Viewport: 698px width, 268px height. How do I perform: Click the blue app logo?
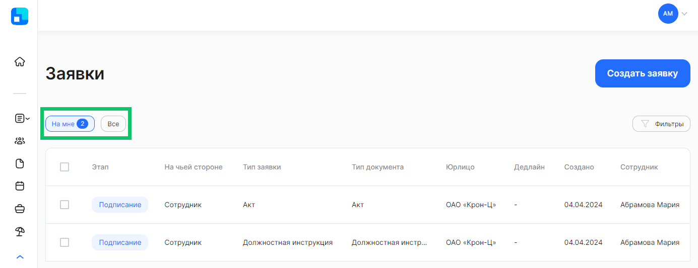tap(20, 16)
